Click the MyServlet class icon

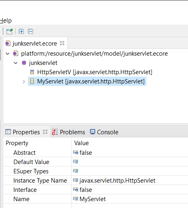32,81
